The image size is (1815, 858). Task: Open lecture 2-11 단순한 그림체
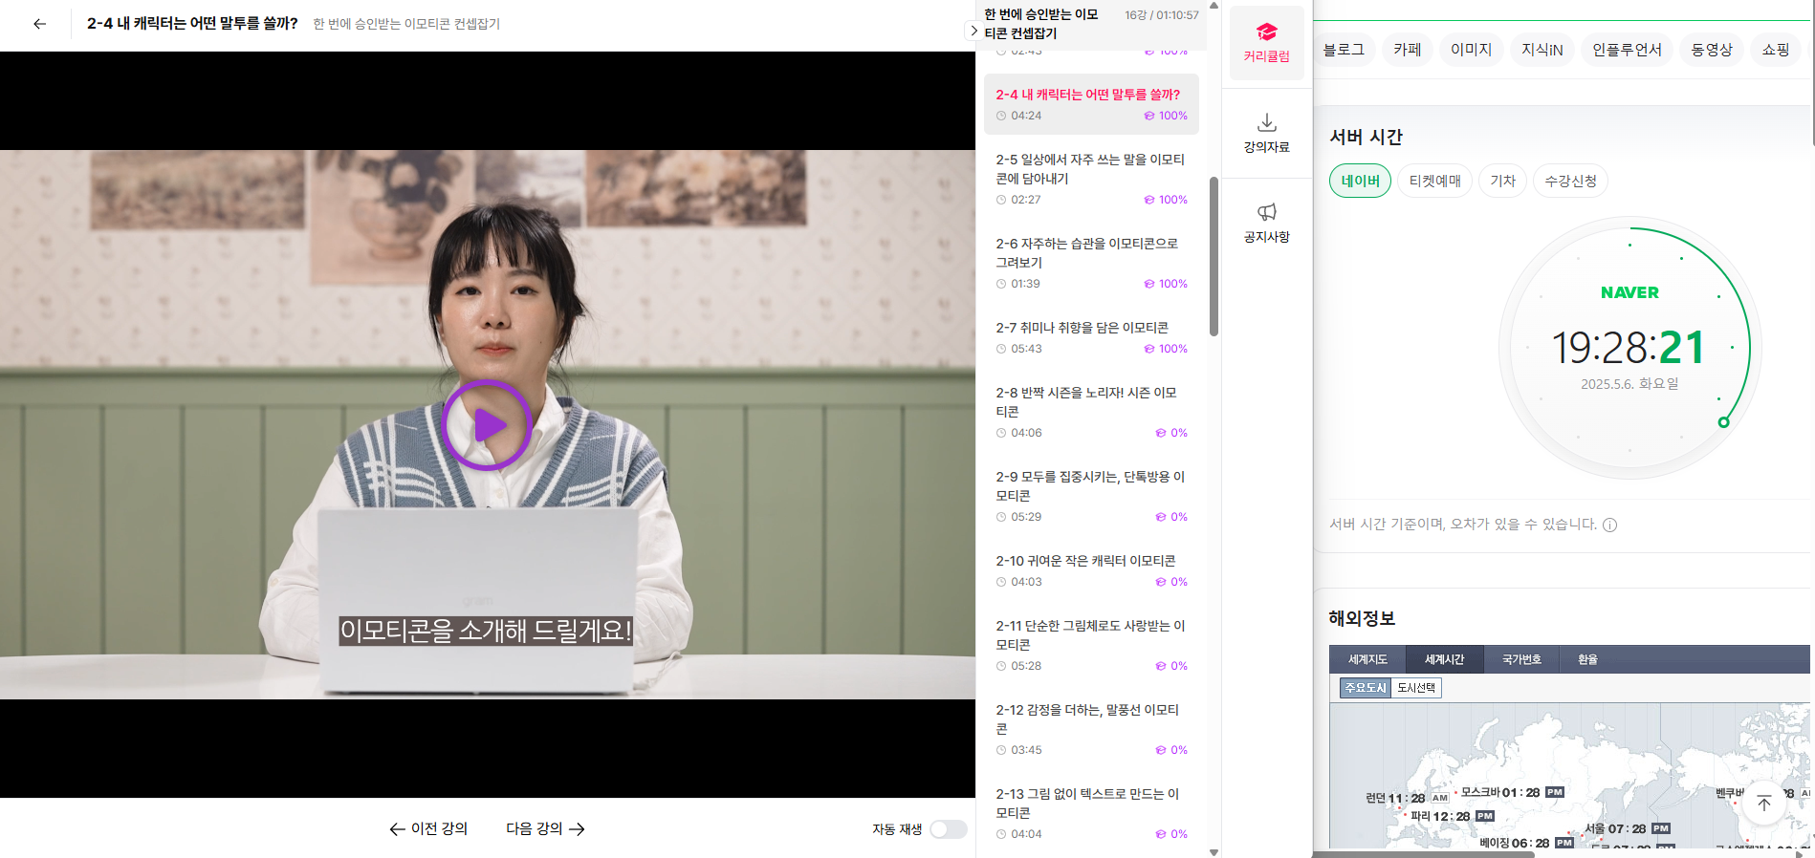(1091, 645)
